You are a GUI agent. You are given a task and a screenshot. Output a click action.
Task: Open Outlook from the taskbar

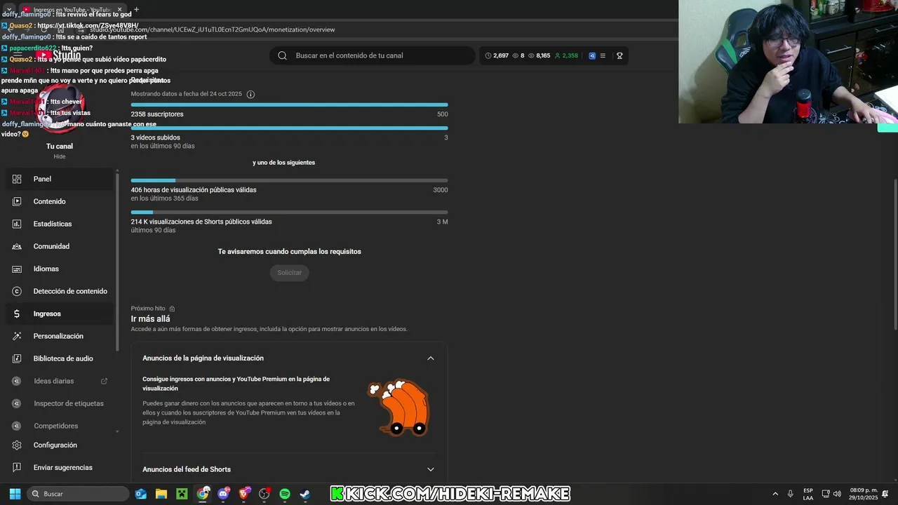click(x=141, y=494)
